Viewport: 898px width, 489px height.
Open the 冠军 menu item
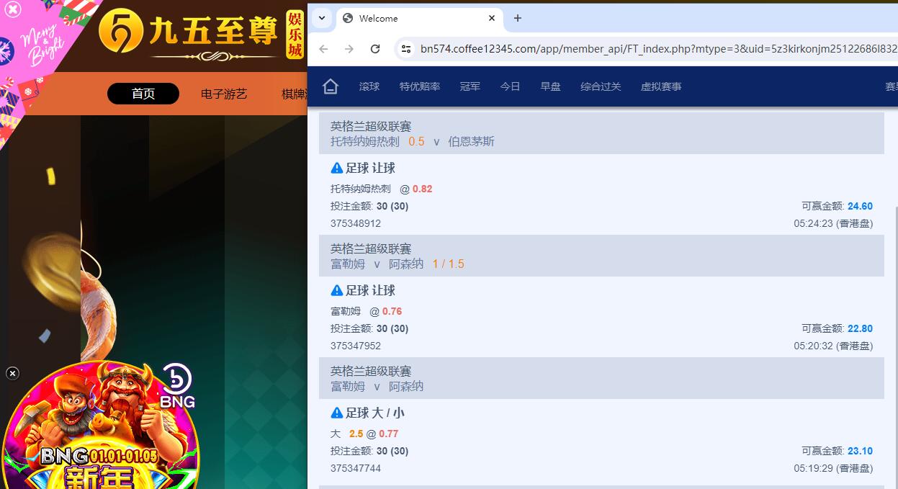[x=470, y=86]
